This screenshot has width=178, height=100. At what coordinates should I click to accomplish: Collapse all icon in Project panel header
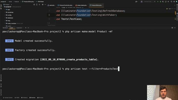(39, 4)
